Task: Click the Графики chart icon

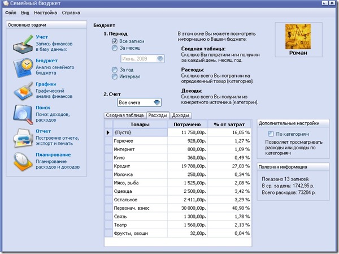Action: (x=20, y=91)
